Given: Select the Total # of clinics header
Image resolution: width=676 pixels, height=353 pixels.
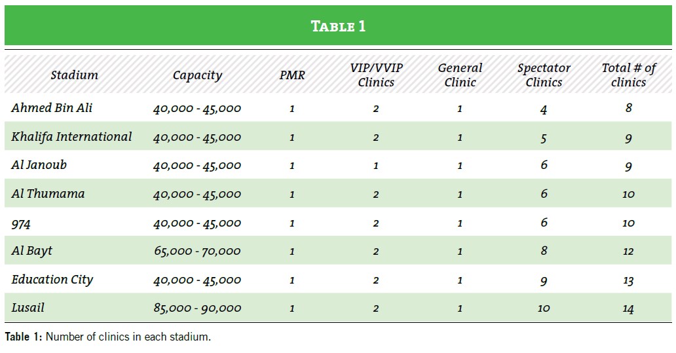Looking at the screenshot, I should click(x=628, y=75).
